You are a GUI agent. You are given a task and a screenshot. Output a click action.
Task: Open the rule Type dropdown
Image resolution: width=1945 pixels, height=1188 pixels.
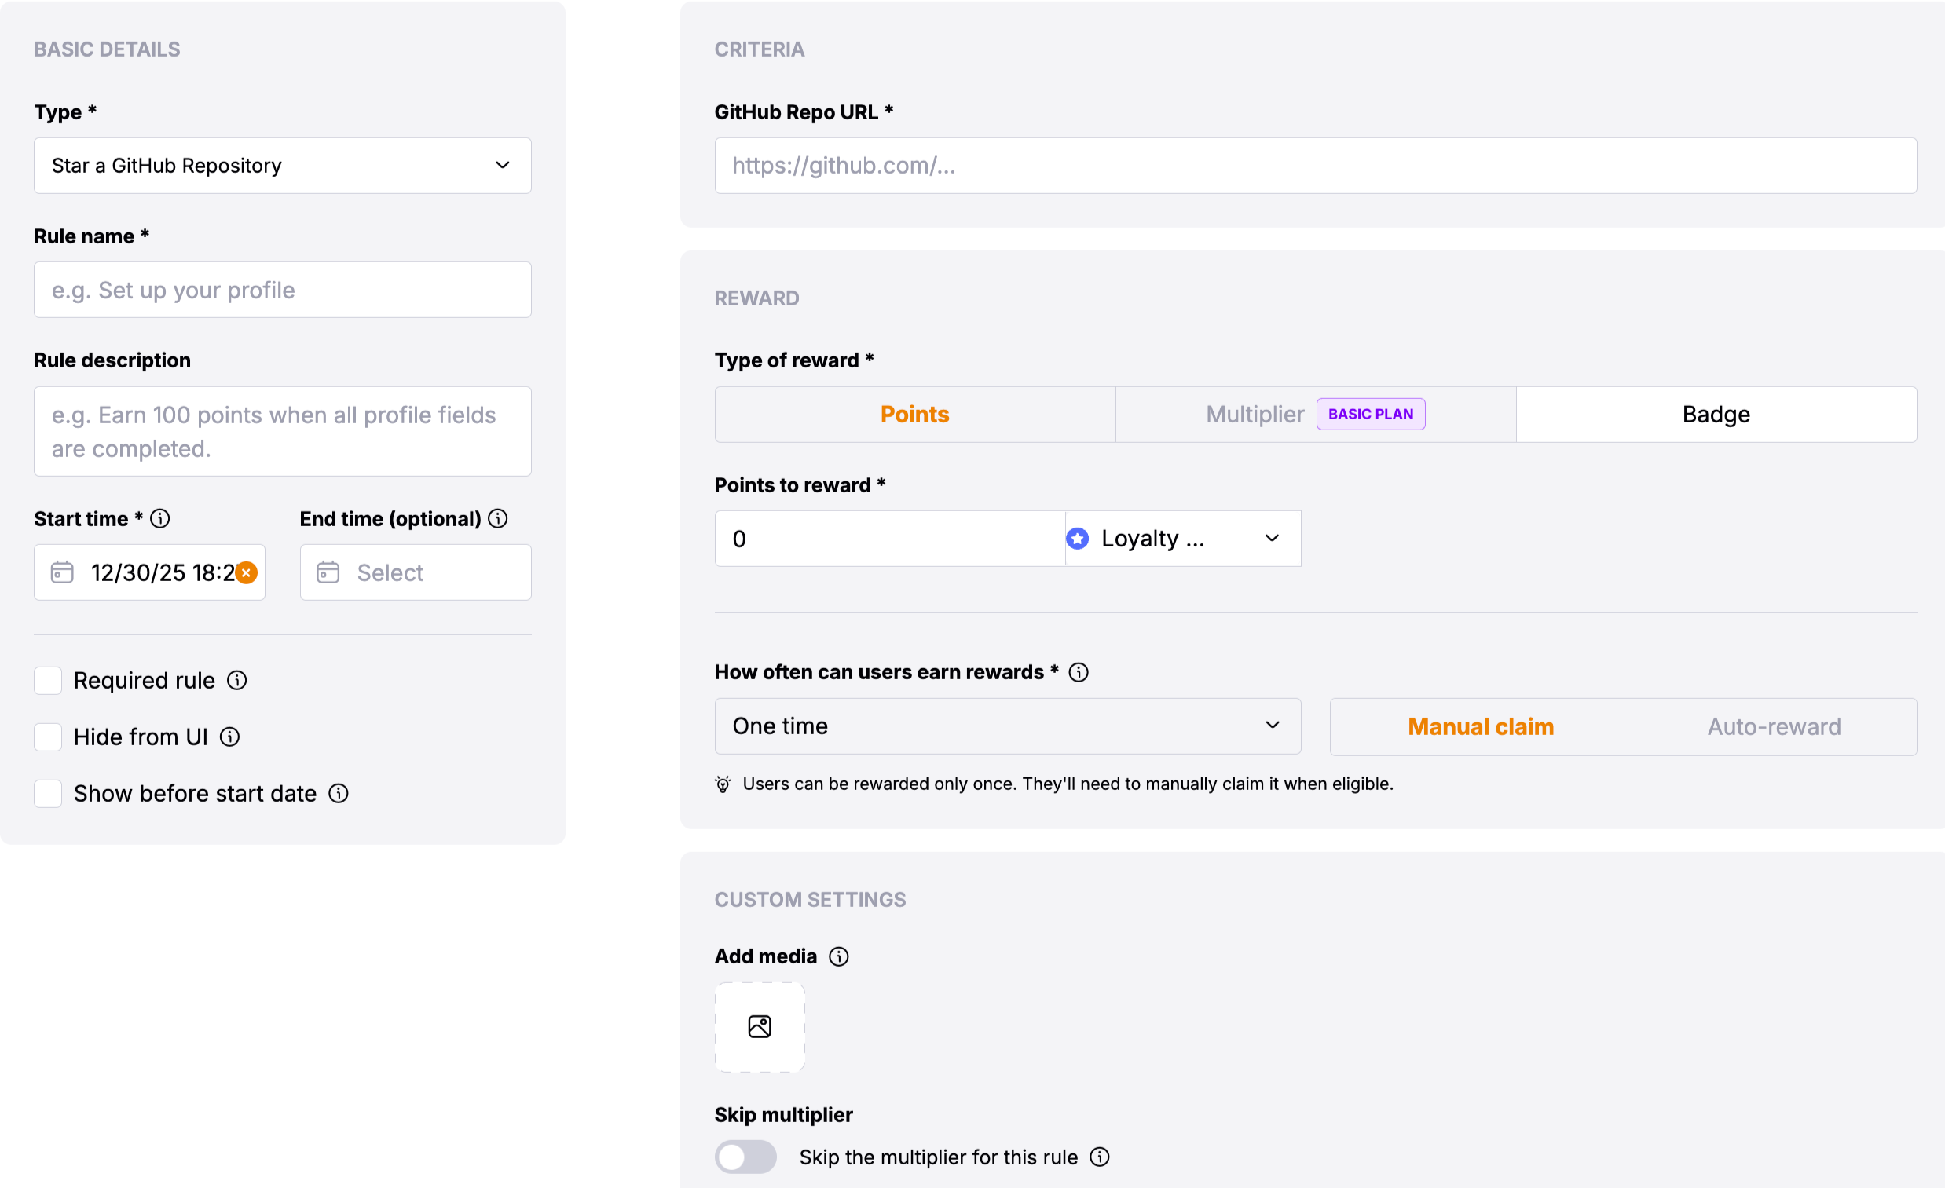pos(282,166)
